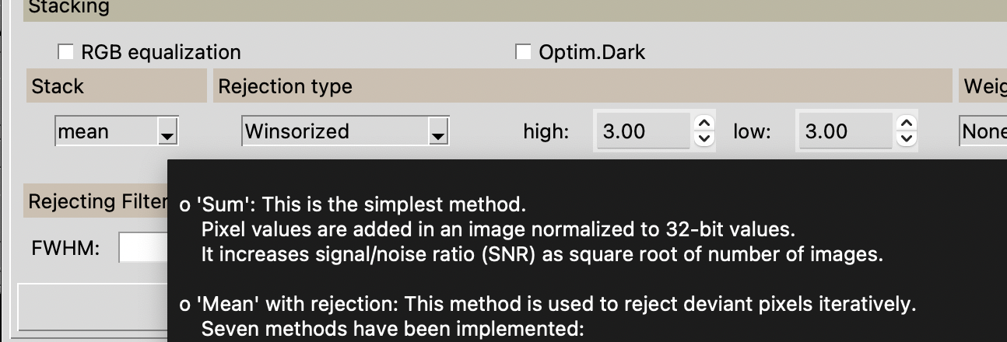
Task: Click the 'high:' label text
Action: [546, 131]
